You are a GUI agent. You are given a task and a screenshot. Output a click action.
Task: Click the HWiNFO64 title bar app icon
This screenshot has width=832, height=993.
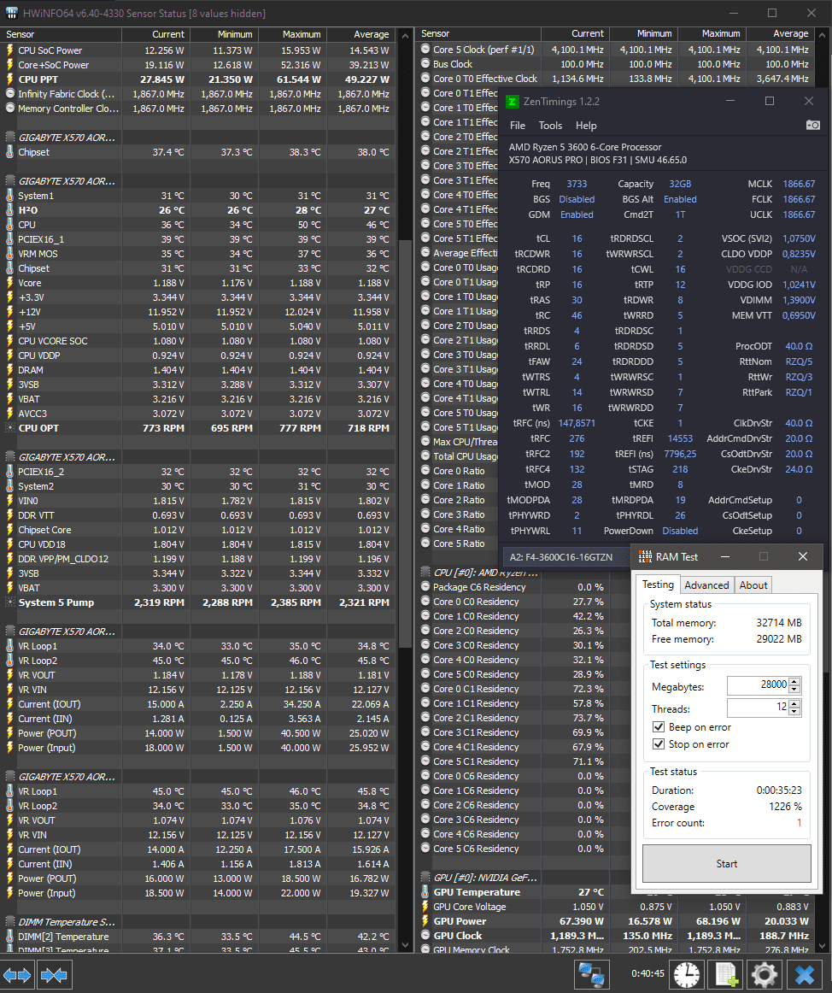pos(11,14)
